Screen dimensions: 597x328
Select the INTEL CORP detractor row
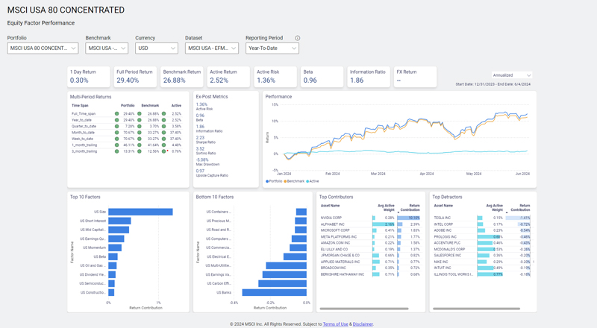482,224
